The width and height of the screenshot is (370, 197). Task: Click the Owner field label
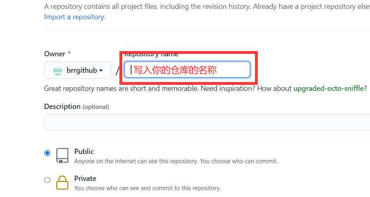coord(55,54)
